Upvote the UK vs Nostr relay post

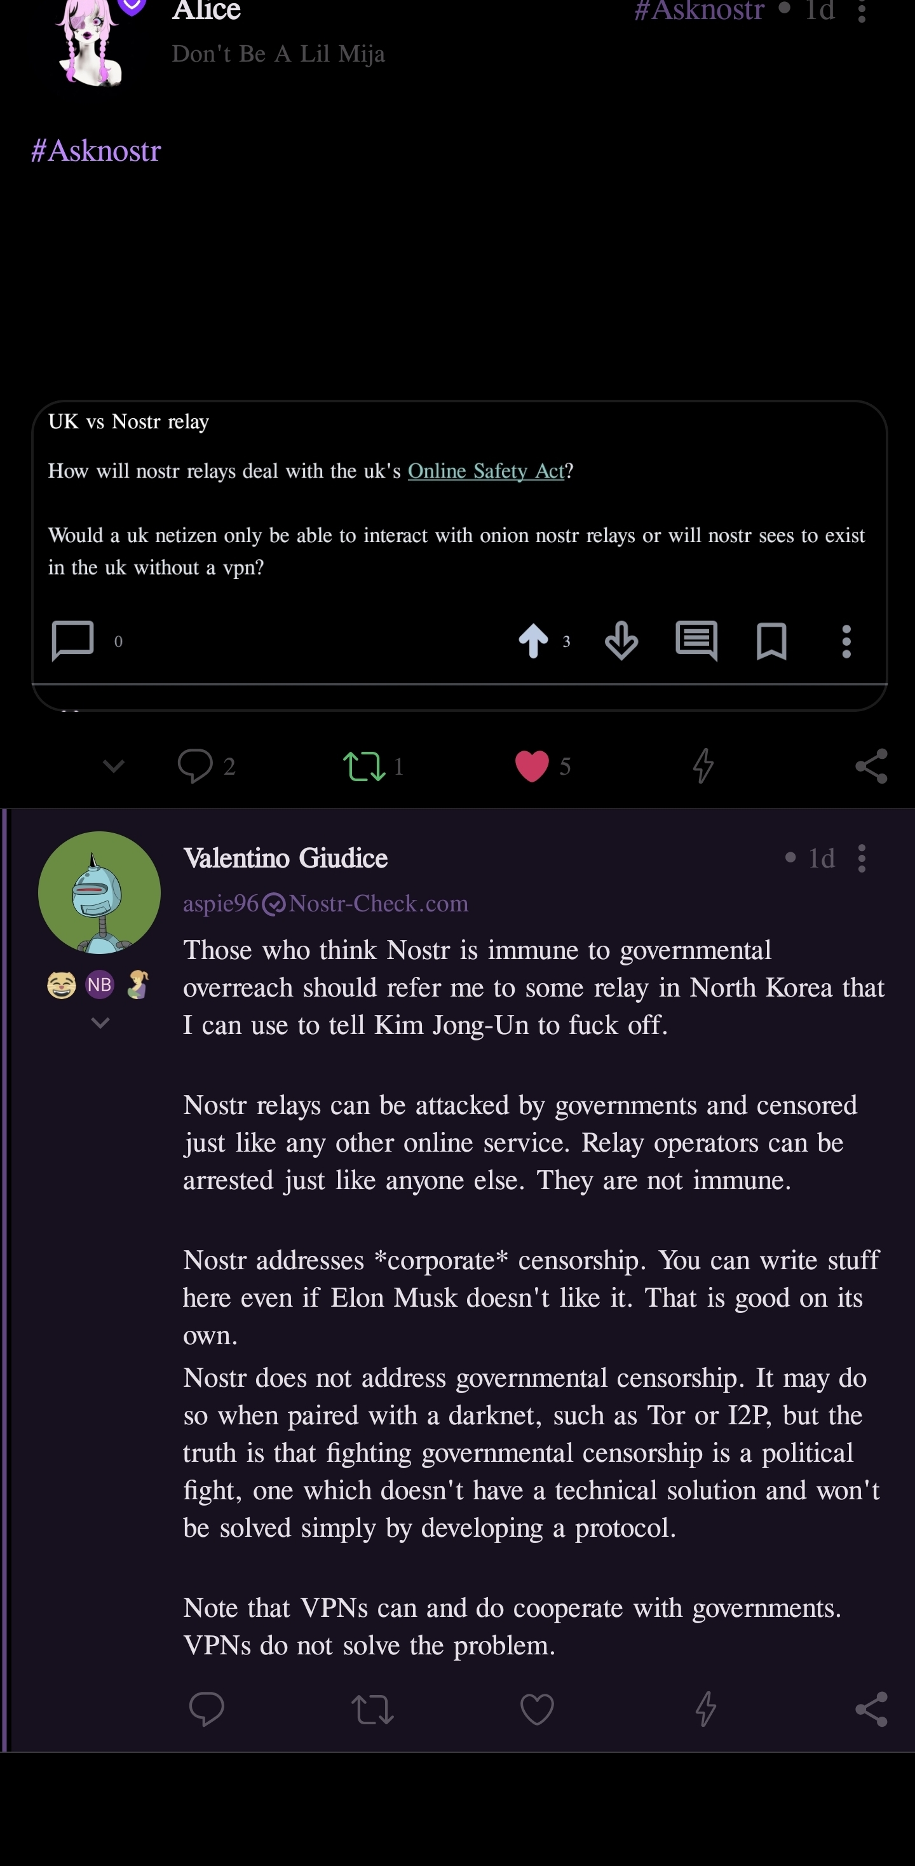coord(533,641)
